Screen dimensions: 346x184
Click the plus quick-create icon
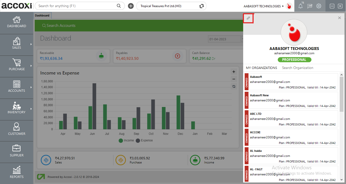[x=131, y=6]
